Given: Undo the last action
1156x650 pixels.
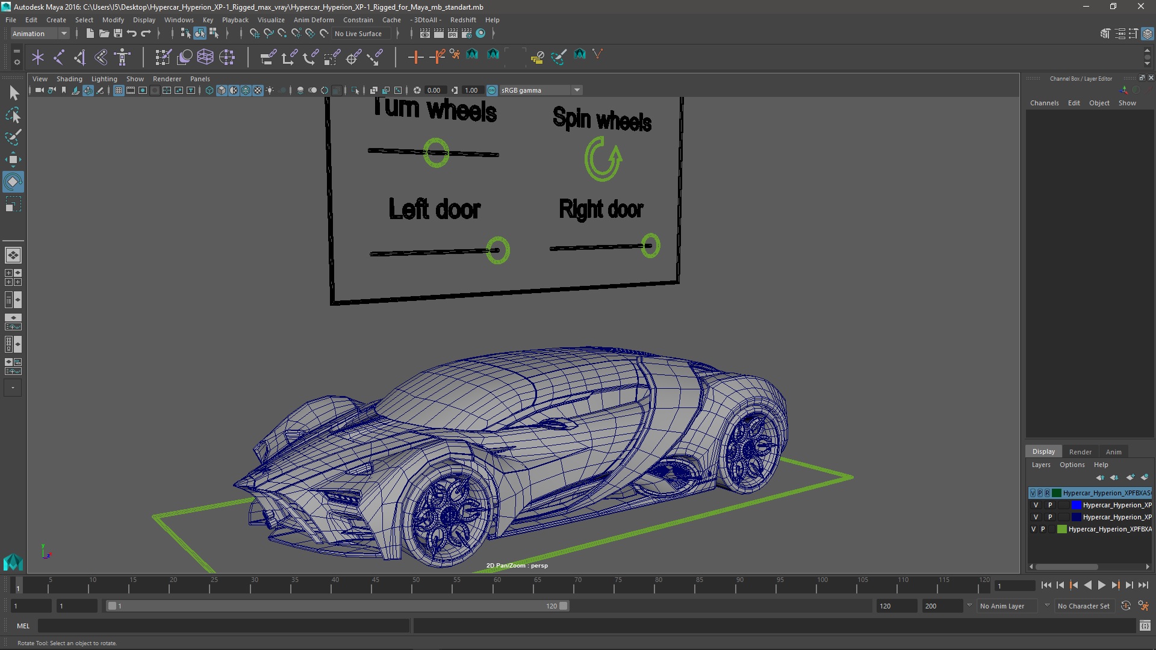Looking at the screenshot, I should pyautogui.click(x=132, y=34).
